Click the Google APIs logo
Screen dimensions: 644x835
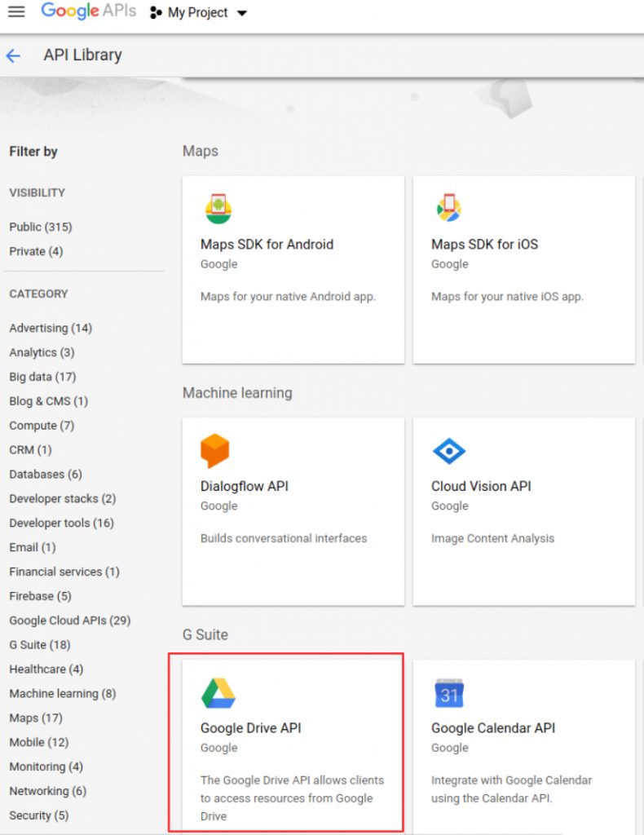click(x=88, y=11)
